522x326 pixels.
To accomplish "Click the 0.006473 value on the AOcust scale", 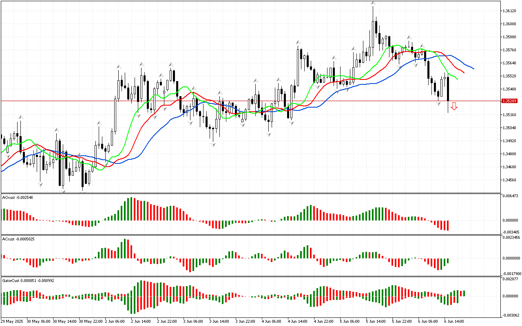I will pyautogui.click(x=511, y=196).
